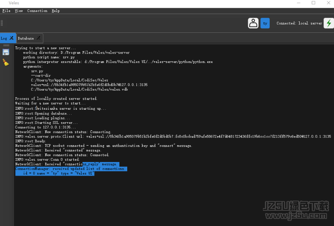Open the View menu
This screenshot has width=334, height=226.
point(19,11)
